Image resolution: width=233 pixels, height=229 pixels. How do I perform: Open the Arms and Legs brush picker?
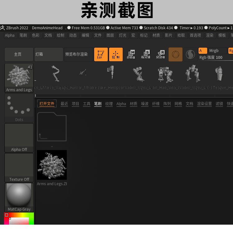19,78
